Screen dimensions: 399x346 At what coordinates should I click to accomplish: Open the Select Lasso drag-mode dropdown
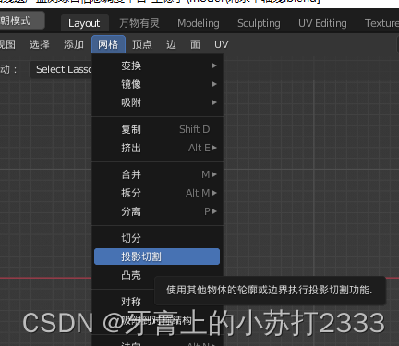(61, 69)
